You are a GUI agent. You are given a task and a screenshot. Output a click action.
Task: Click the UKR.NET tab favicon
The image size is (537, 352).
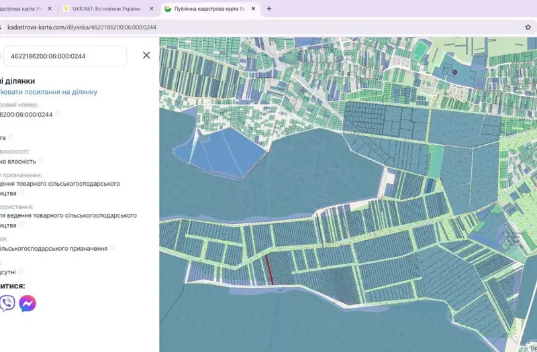click(66, 9)
